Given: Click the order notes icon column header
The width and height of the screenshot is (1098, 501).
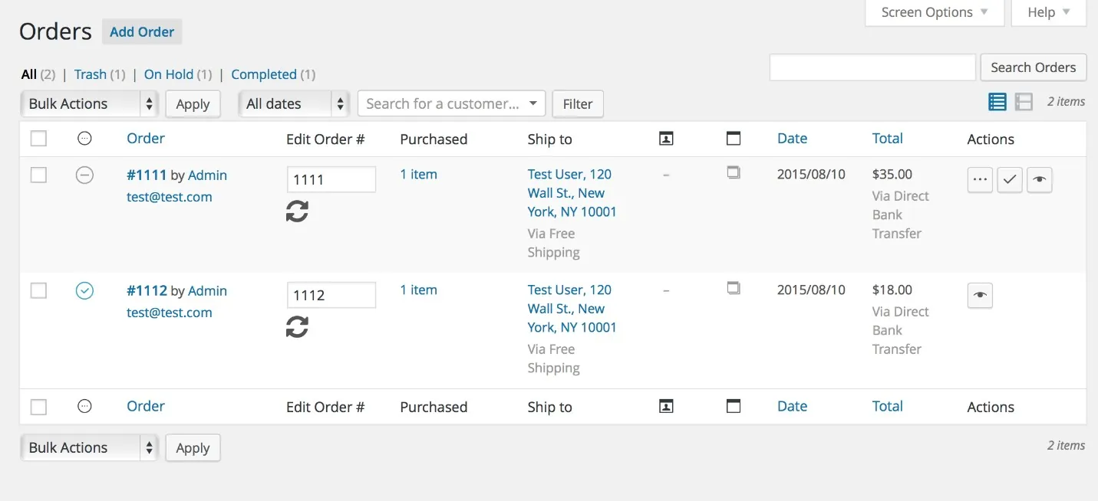Looking at the screenshot, I should click(x=733, y=139).
